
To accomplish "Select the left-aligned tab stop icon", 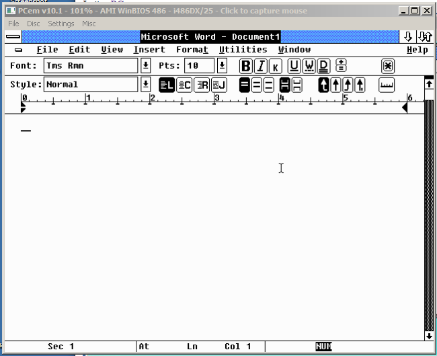I will [x=323, y=85].
